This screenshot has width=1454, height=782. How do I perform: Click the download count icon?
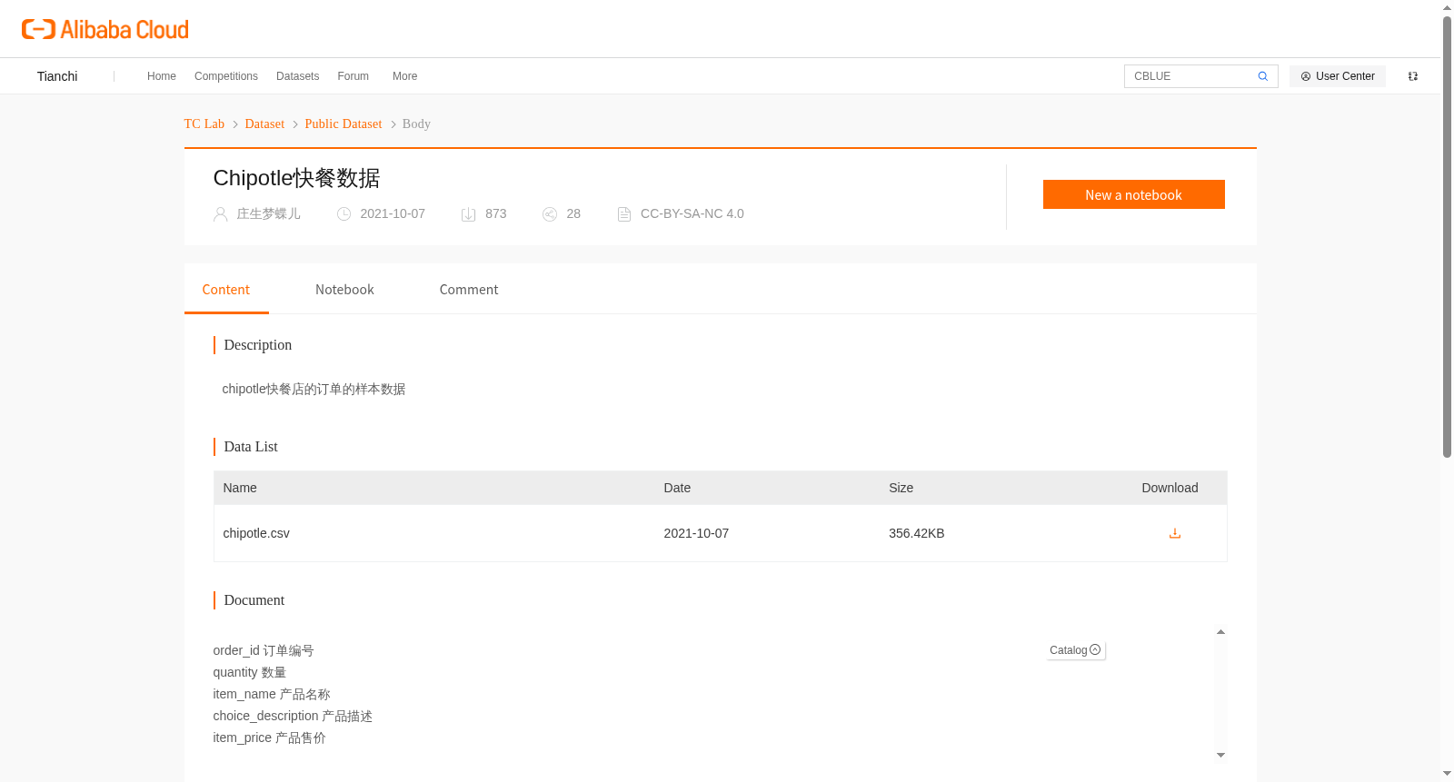(x=468, y=214)
